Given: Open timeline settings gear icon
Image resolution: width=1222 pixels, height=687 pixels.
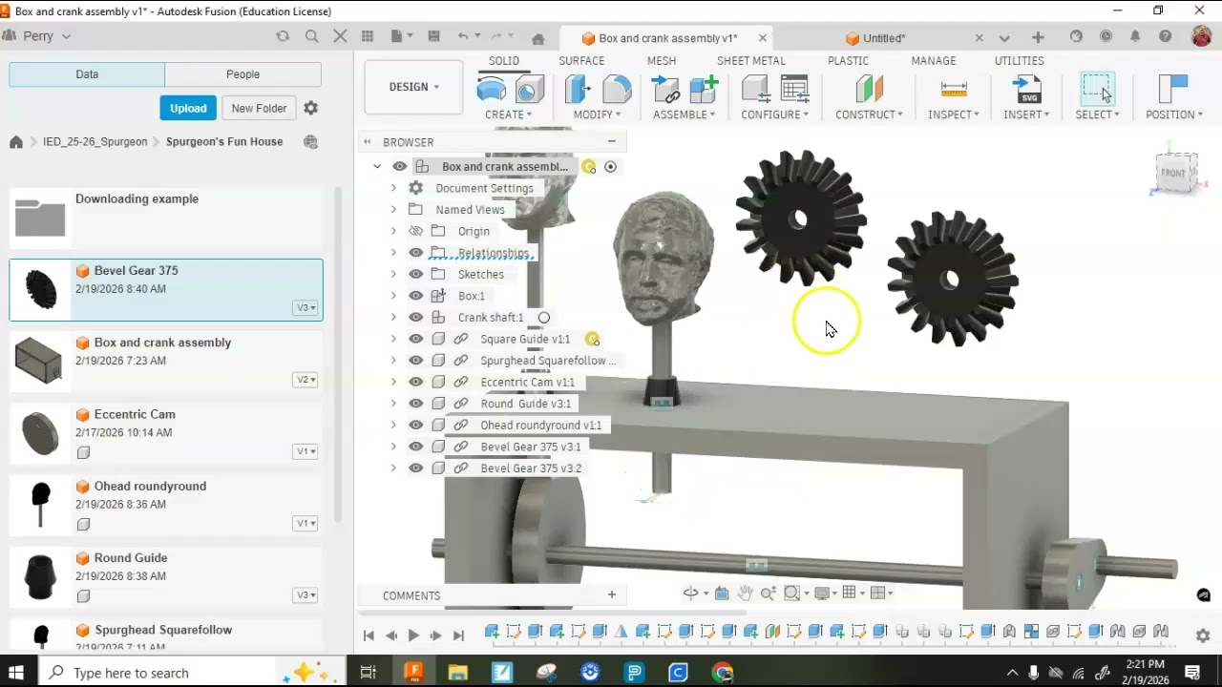Looking at the screenshot, I should pyautogui.click(x=1203, y=635).
